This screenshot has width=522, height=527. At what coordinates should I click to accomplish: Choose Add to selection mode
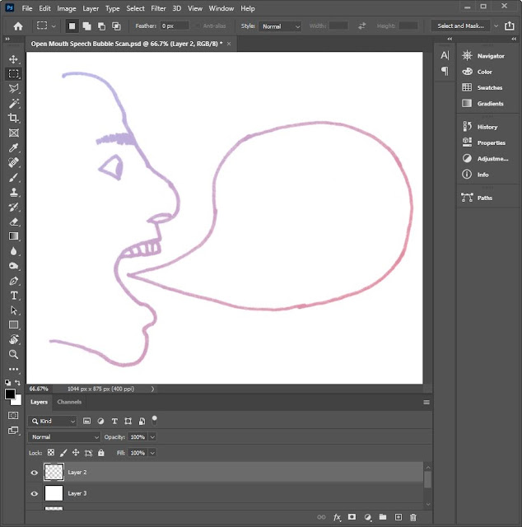pyautogui.click(x=86, y=26)
